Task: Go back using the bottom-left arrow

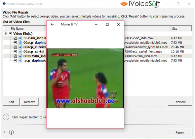Action: tap(5, 132)
